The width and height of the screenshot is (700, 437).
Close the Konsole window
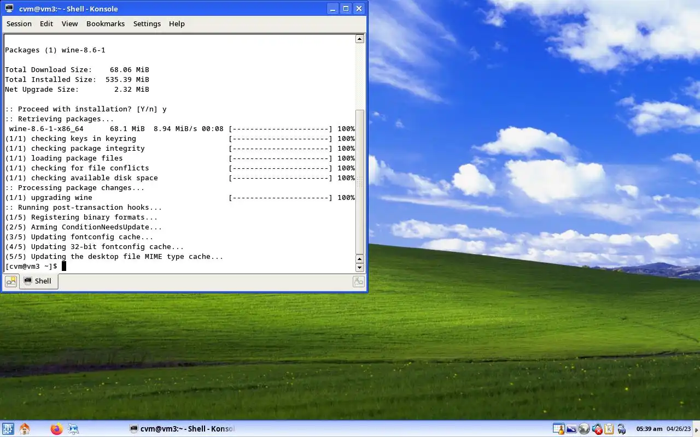pyautogui.click(x=359, y=8)
